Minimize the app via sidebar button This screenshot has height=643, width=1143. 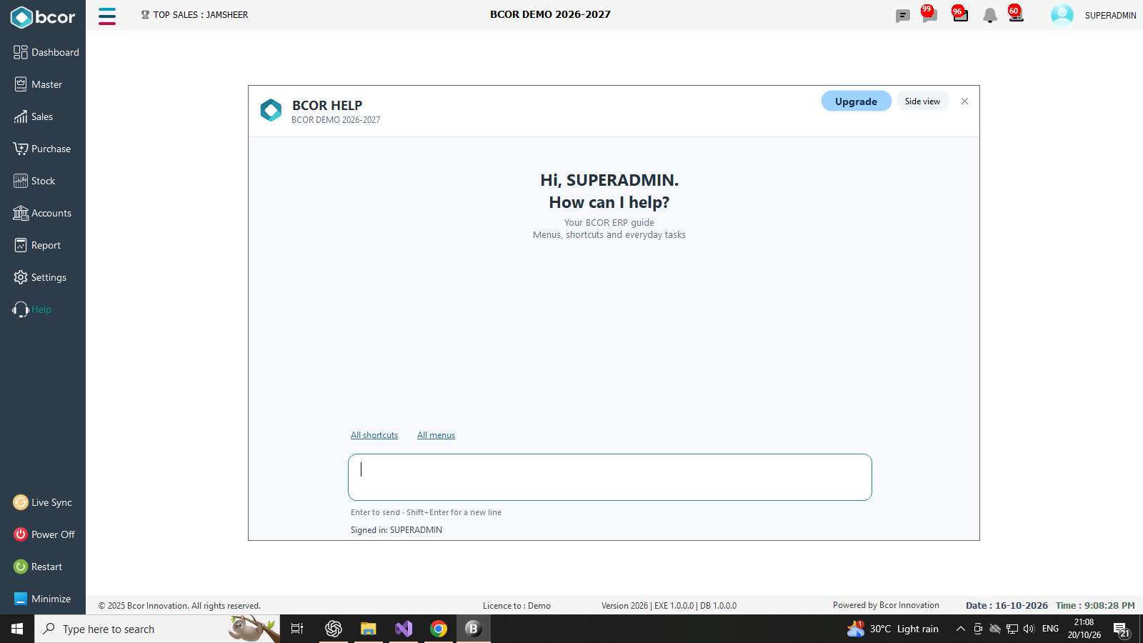coord(42,599)
